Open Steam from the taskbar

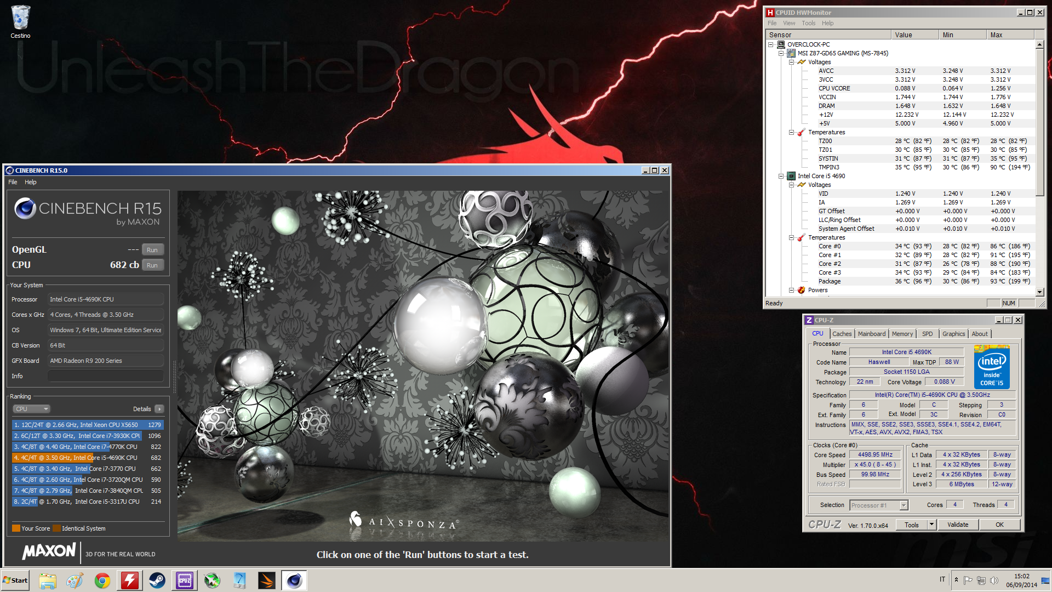coord(157,580)
